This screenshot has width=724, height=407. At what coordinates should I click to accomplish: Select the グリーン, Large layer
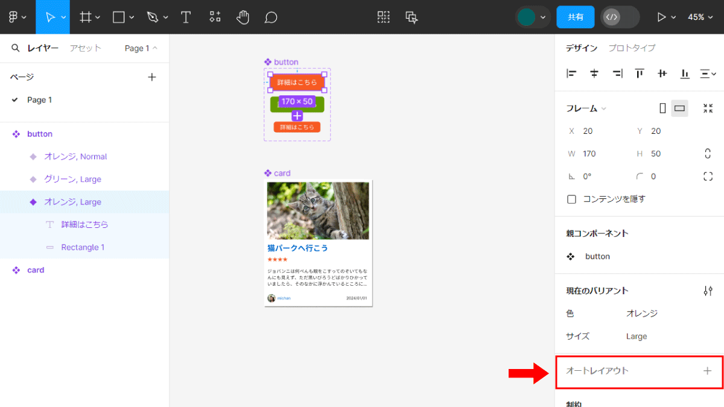click(84, 179)
